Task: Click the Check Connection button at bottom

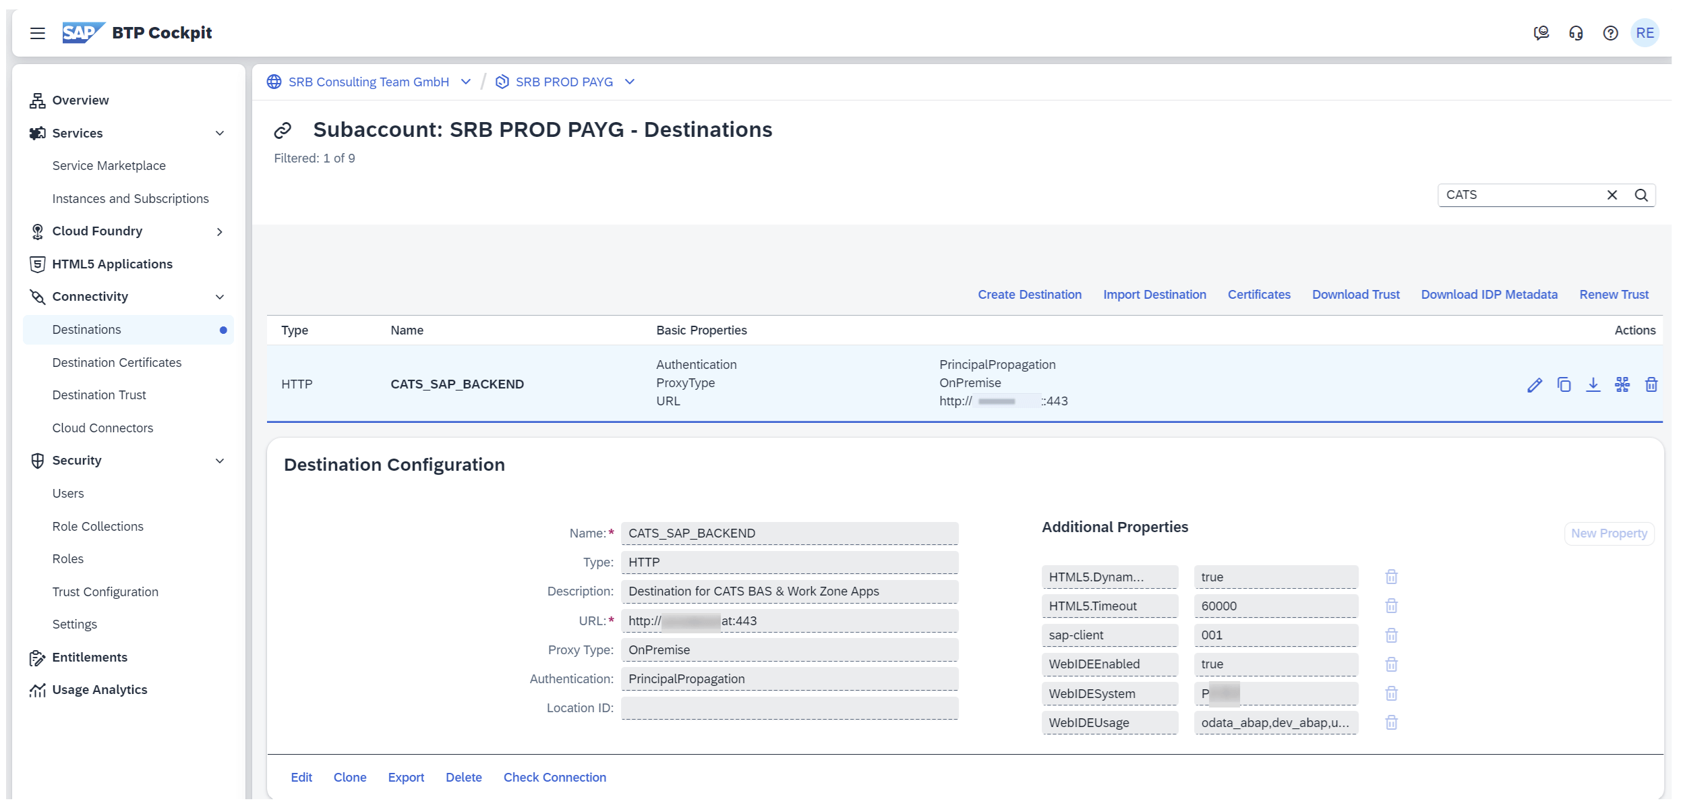Action: click(x=554, y=778)
